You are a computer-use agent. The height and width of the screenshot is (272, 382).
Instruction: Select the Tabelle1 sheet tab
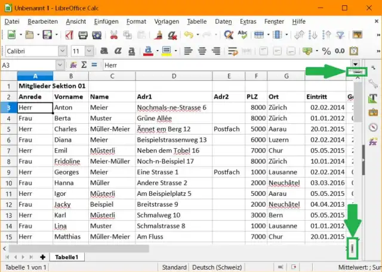67,257
